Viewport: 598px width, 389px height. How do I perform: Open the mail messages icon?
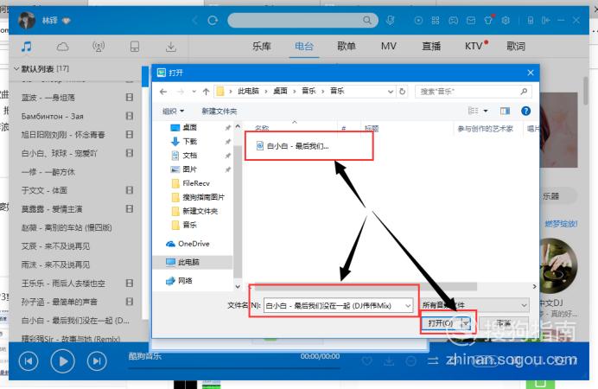click(x=471, y=20)
